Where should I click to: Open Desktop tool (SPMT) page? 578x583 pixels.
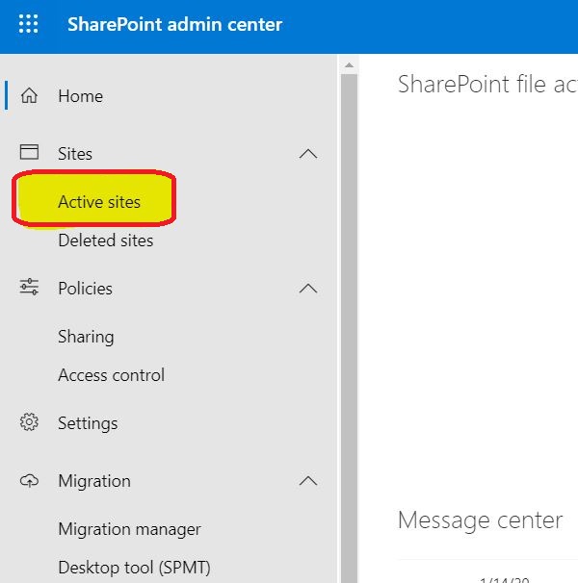click(x=135, y=568)
